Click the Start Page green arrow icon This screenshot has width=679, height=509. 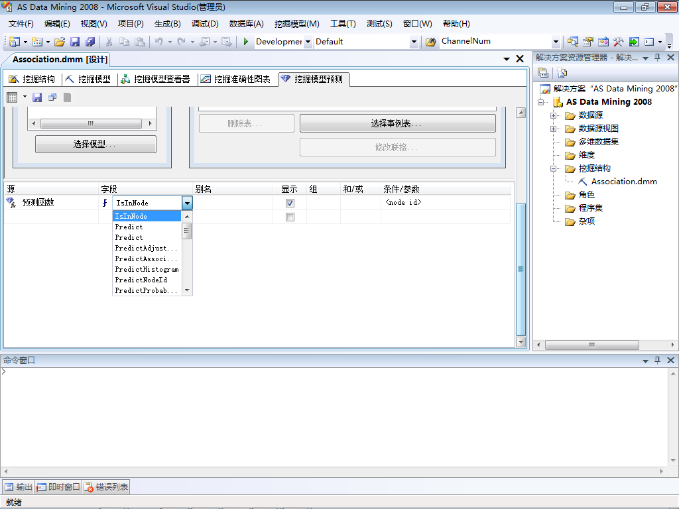tap(633, 42)
